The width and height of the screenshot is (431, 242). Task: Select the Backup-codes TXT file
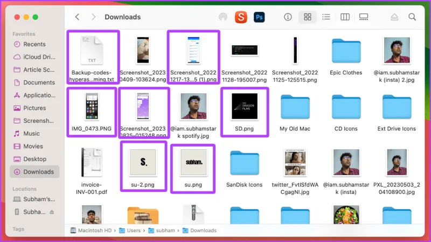tap(92, 51)
